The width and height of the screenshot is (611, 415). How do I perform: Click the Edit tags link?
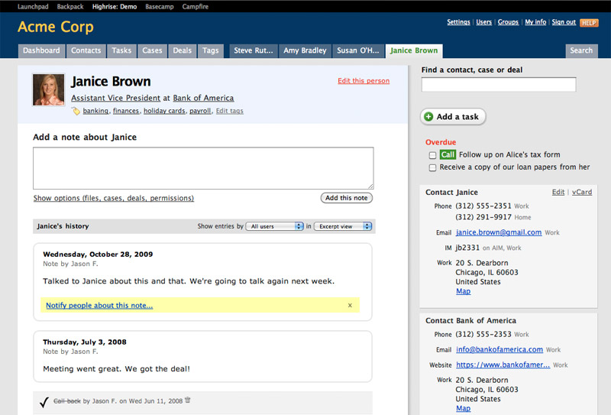(x=230, y=111)
